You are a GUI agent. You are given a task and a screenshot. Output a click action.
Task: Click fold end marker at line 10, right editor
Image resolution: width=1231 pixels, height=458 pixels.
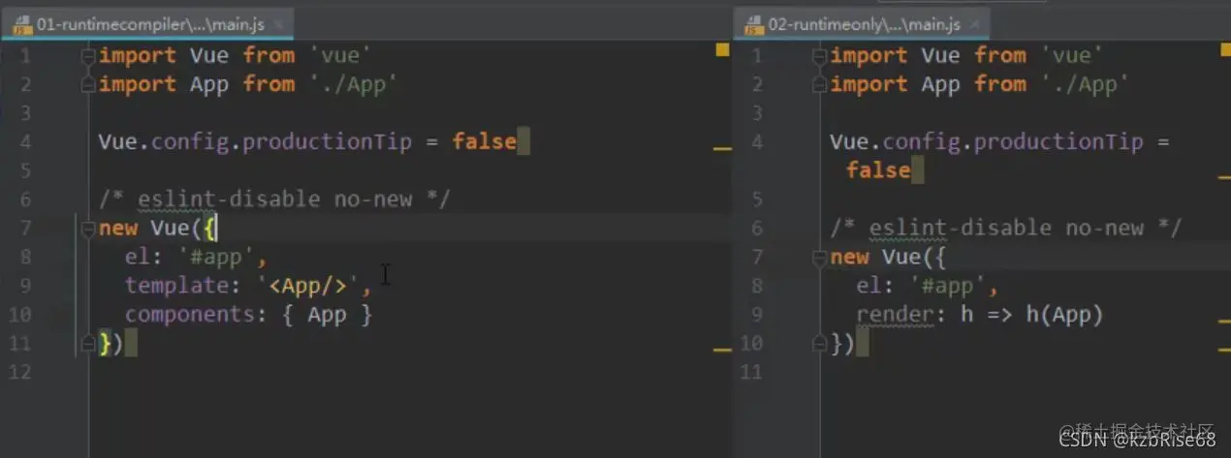820,343
